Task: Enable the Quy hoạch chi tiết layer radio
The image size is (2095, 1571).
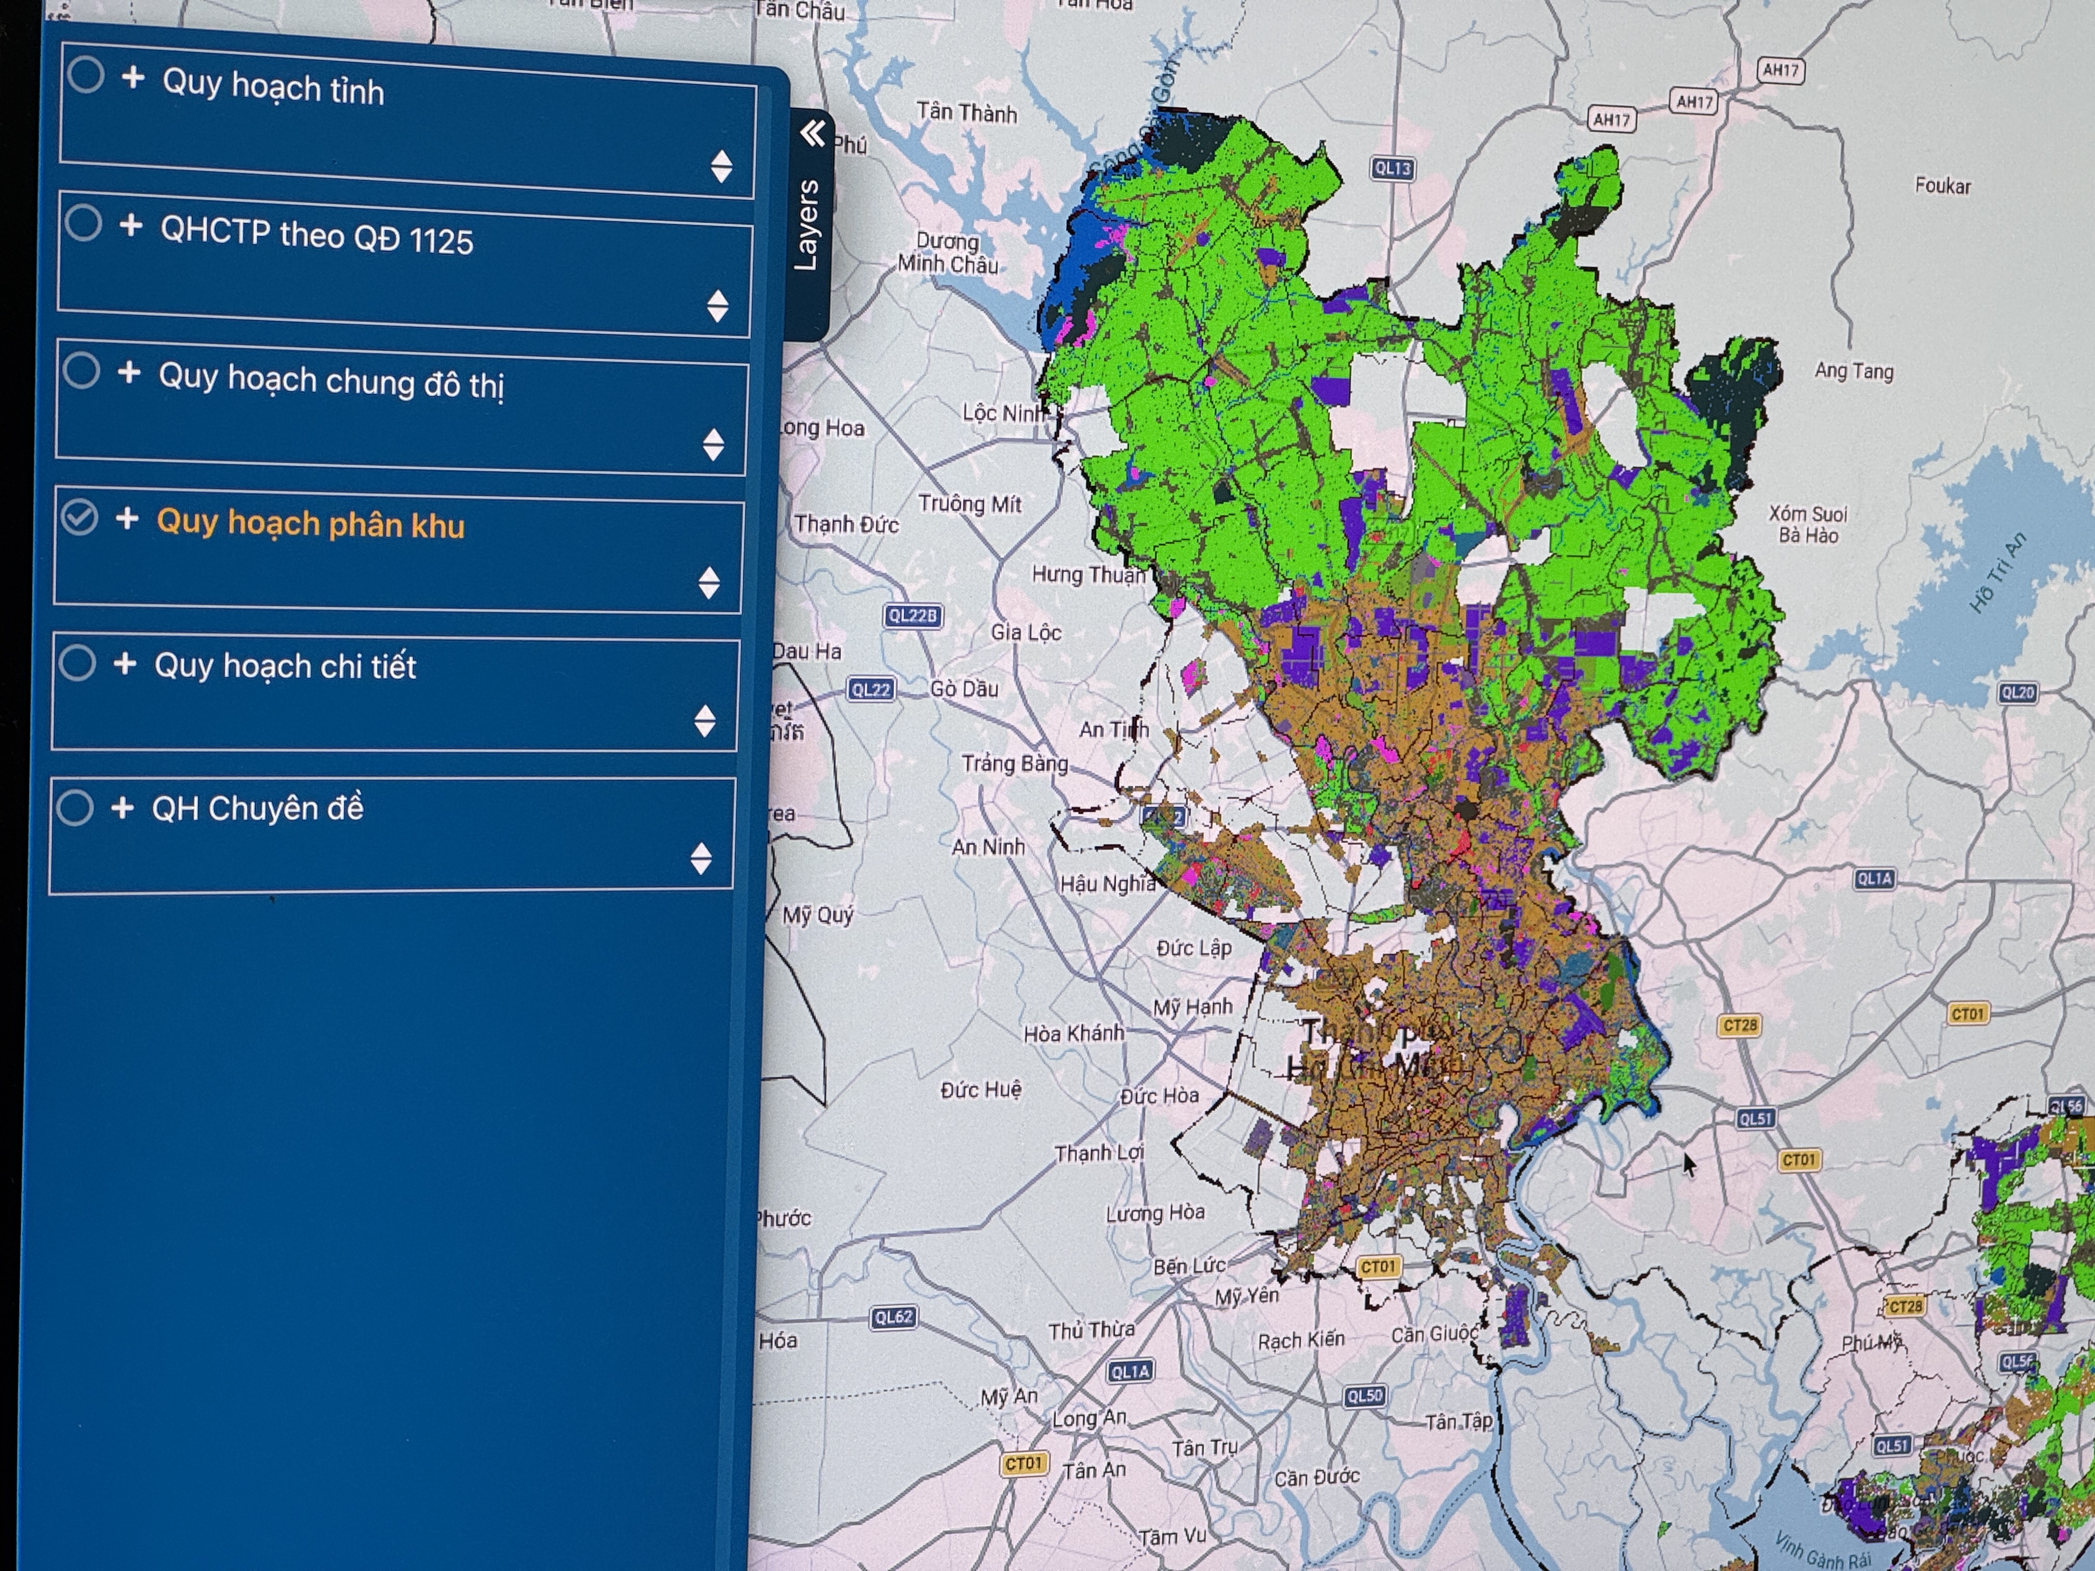Action: click(x=77, y=663)
